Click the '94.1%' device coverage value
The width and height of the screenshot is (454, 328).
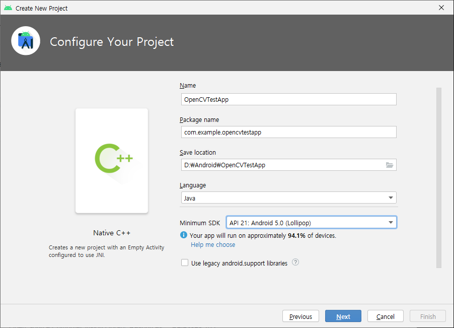pyautogui.click(x=296, y=236)
